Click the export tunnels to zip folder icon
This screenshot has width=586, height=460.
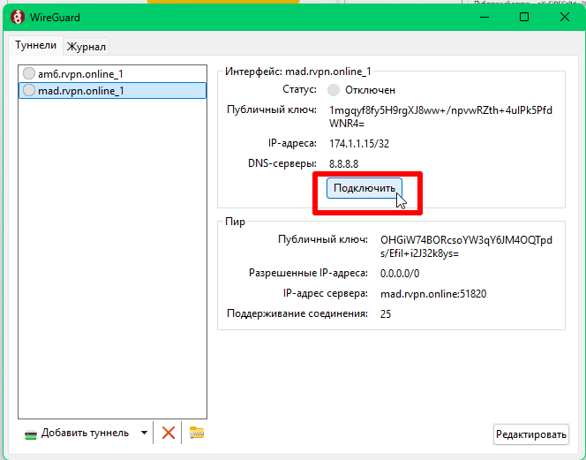click(x=197, y=433)
